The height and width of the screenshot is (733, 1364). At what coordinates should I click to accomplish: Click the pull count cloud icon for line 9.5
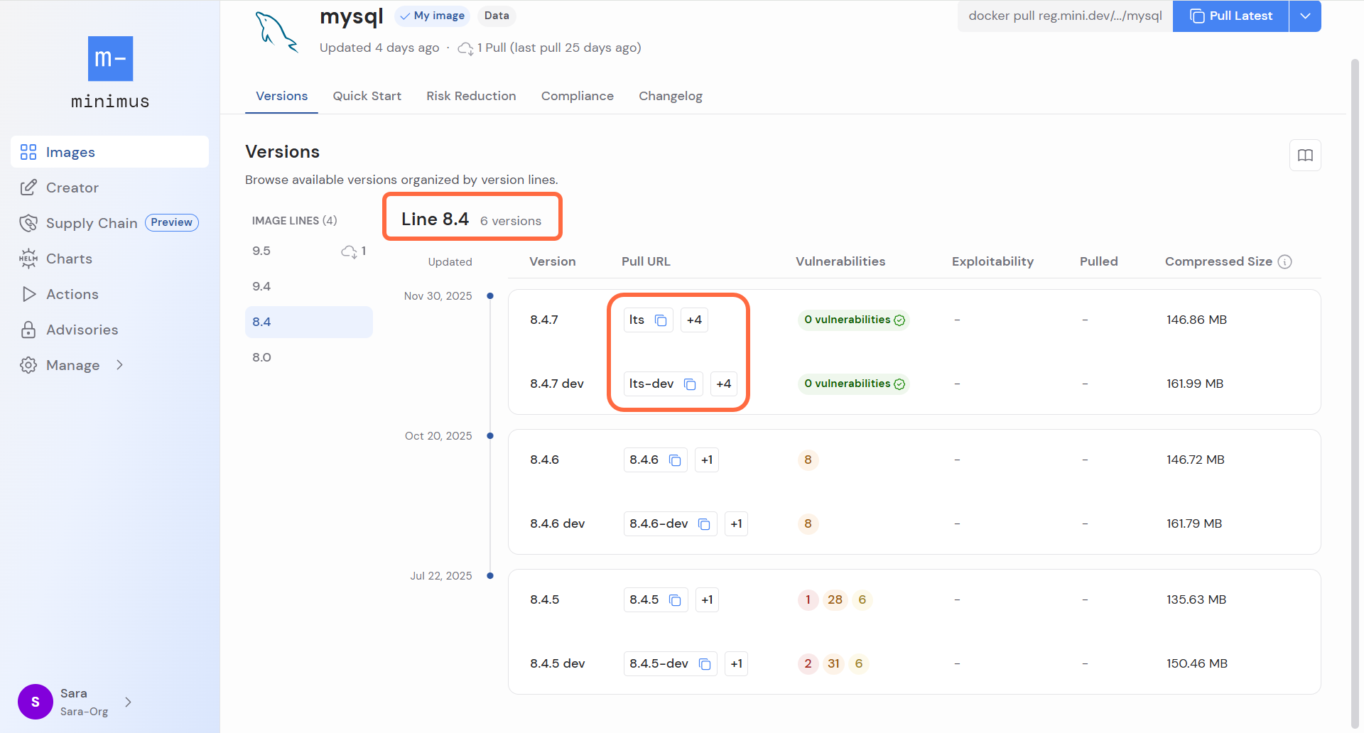[349, 251]
